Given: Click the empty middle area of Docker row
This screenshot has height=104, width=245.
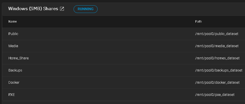Looking at the screenshot, I should (x=106, y=82).
